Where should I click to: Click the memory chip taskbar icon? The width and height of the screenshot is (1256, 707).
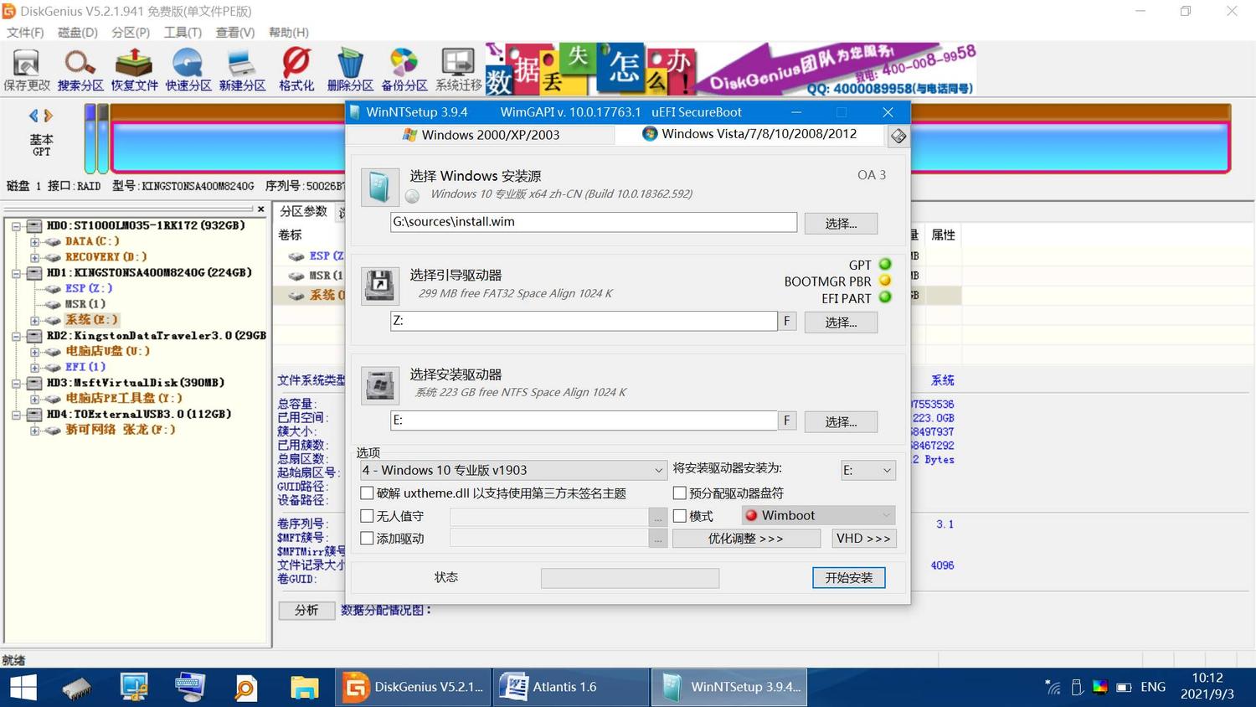(77, 687)
